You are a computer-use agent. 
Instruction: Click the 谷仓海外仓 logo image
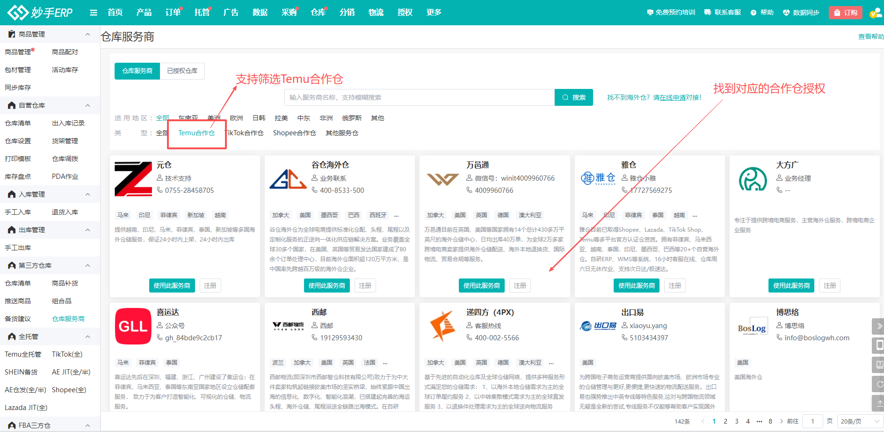click(x=288, y=179)
